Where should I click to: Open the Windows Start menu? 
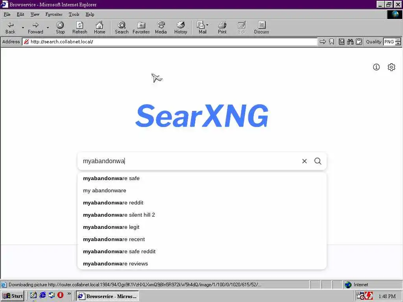pos(13,296)
